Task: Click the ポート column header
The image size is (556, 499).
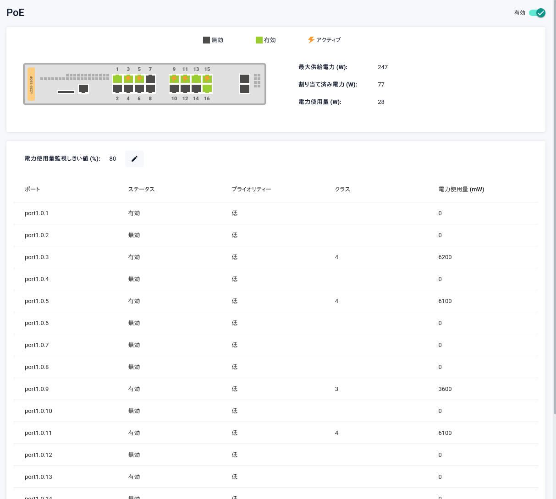Action: coord(33,189)
